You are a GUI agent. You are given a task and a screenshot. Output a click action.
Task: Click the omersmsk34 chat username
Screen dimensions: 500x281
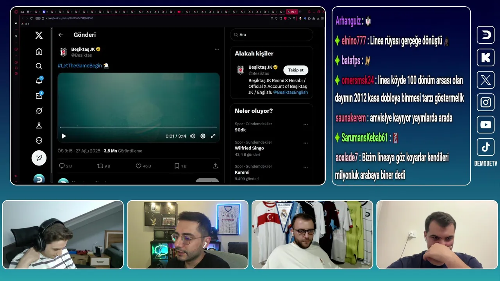click(357, 80)
